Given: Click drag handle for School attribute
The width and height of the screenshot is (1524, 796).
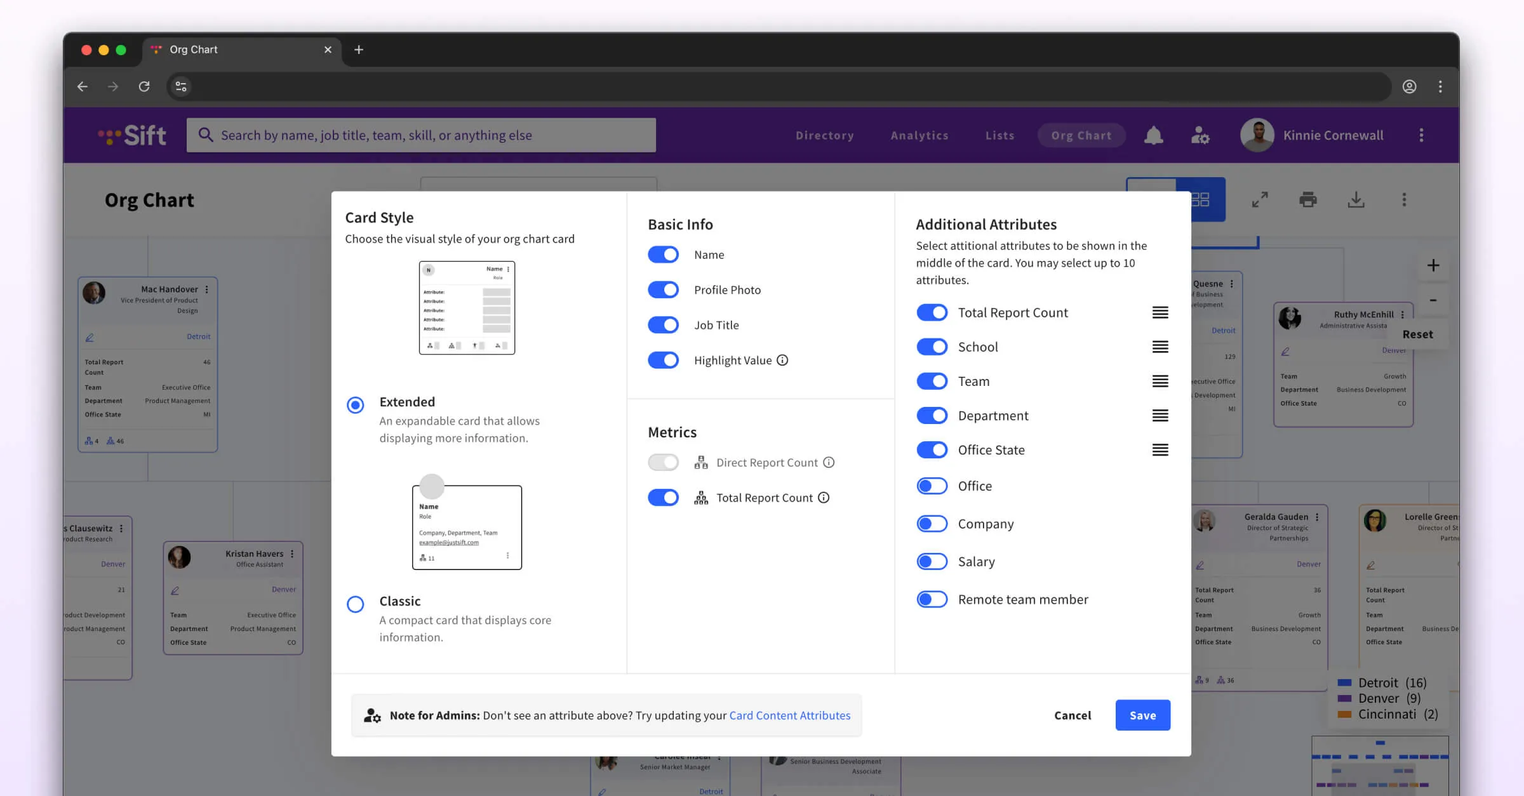Looking at the screenshot, I should [x=1160, y=347].
